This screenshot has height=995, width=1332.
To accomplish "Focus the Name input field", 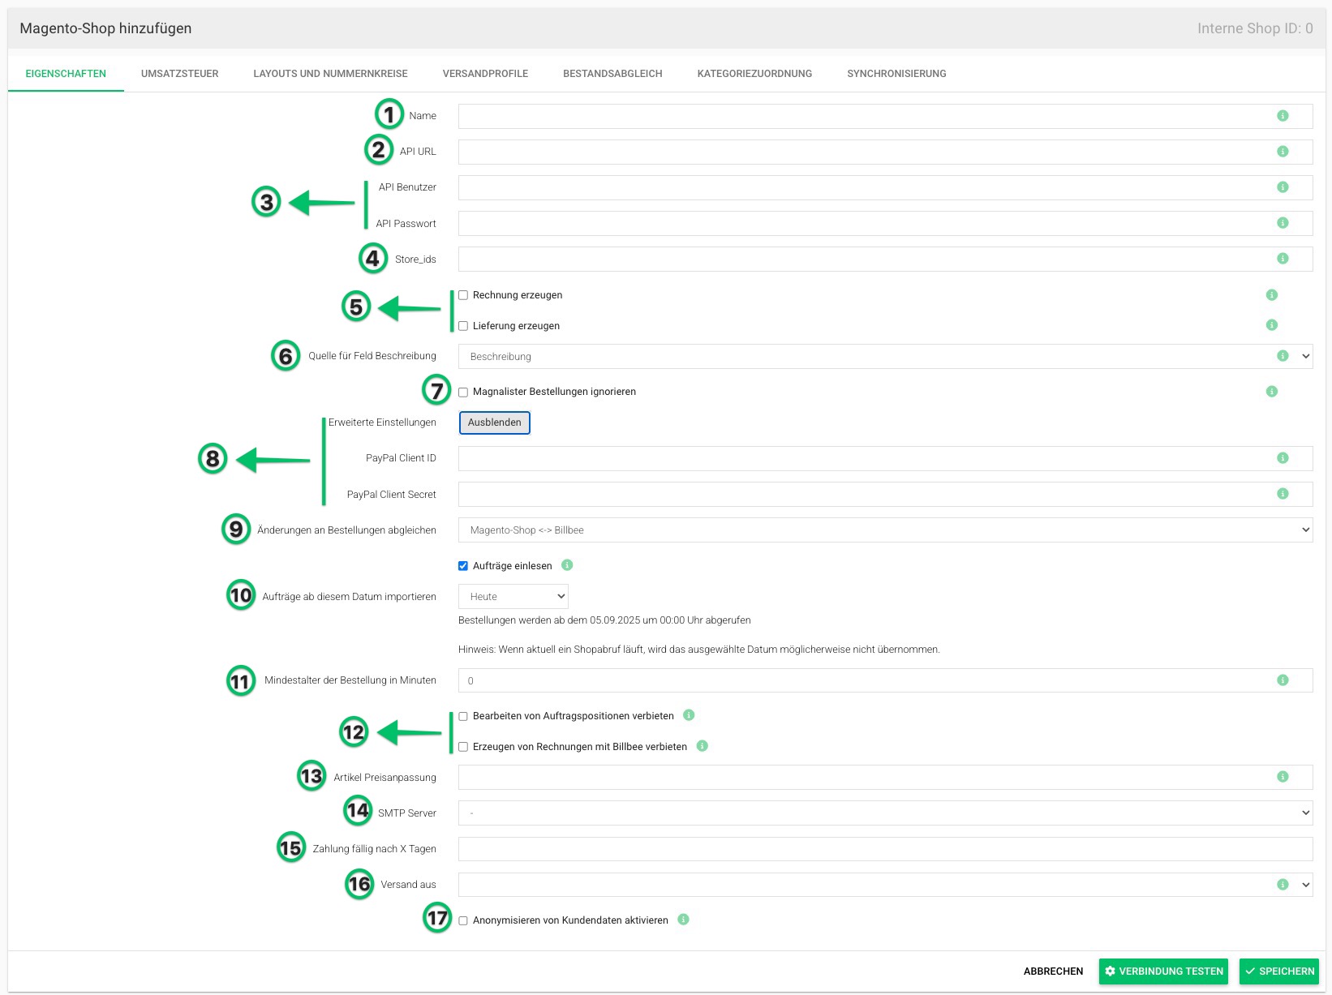I will [x=885, y=116].
